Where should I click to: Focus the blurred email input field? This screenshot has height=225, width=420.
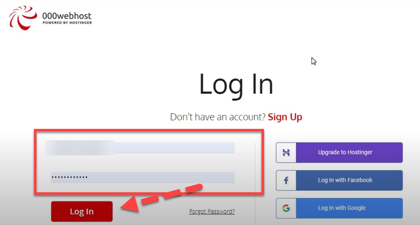pyautogui.click(x=140, y=148)
